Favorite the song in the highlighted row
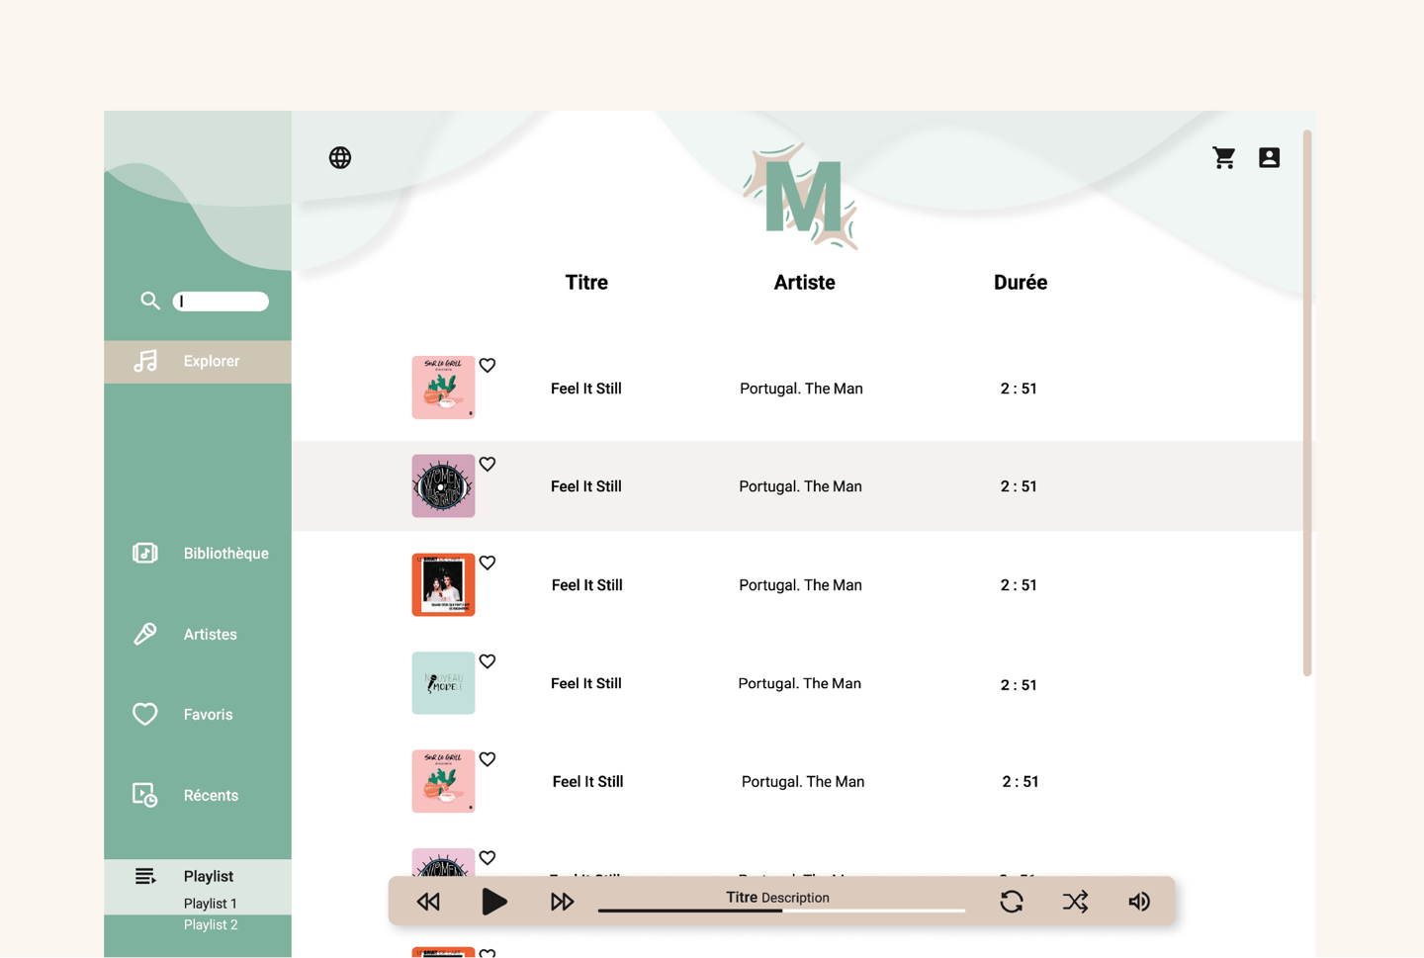 point(488,464)
